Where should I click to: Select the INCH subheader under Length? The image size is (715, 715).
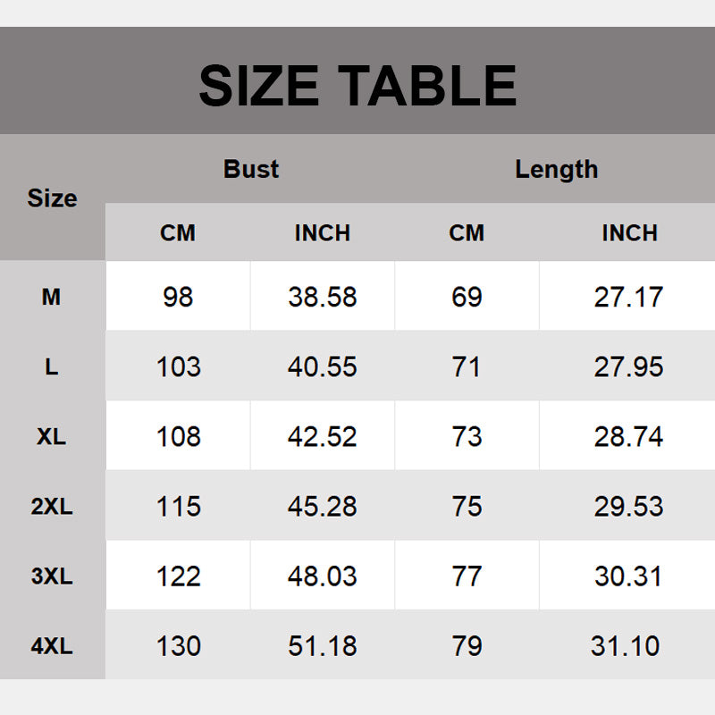[629, 233]
